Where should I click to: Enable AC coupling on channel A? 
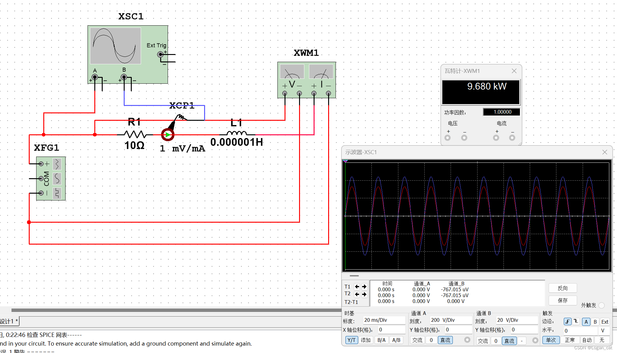click(x=417, y=340)
